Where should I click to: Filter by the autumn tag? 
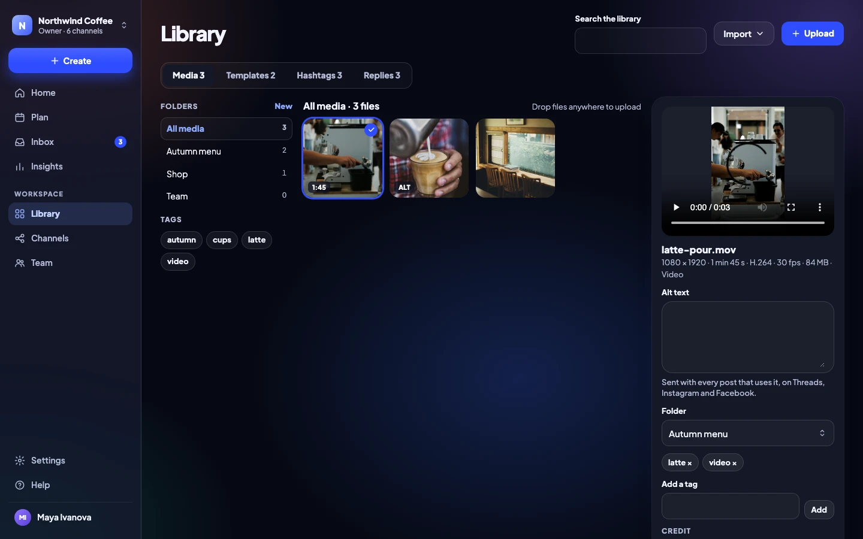point(182,240)
